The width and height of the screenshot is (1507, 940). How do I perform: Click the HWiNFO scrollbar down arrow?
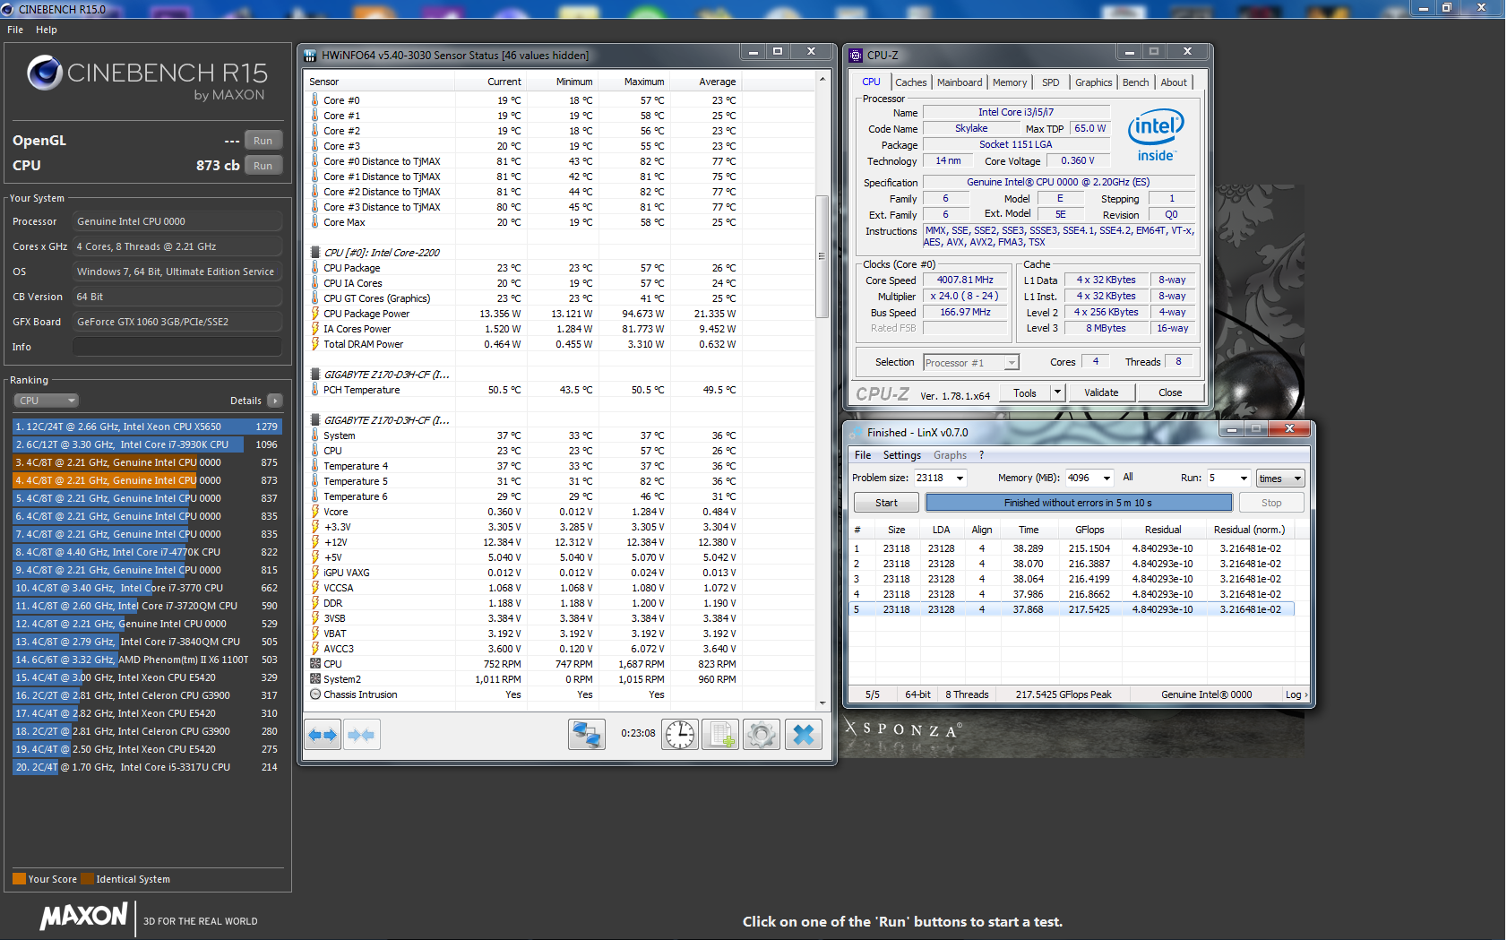[822, 703]
